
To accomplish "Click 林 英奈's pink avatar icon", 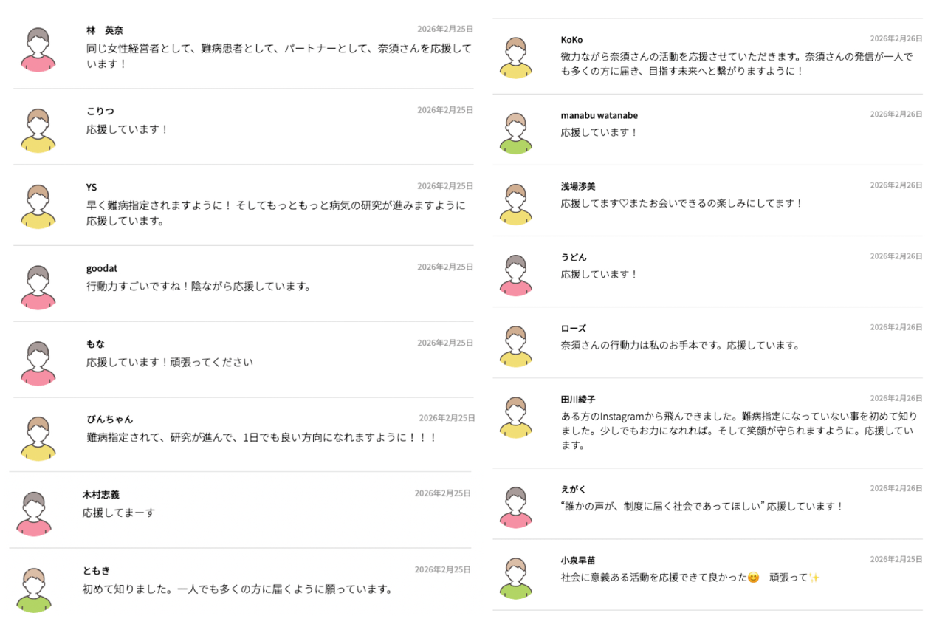I will pos(38,50).
